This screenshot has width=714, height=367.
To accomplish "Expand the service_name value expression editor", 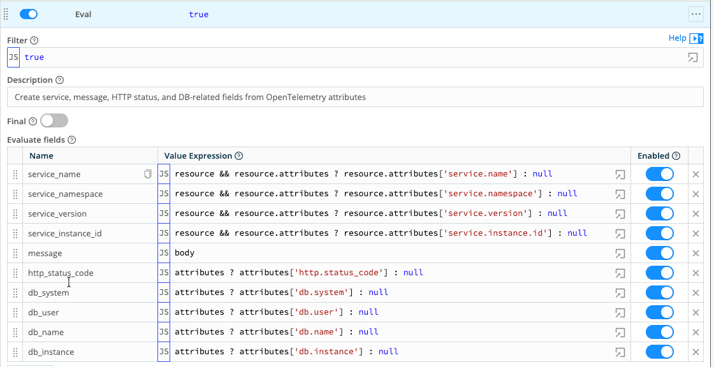I will (620, 175).
